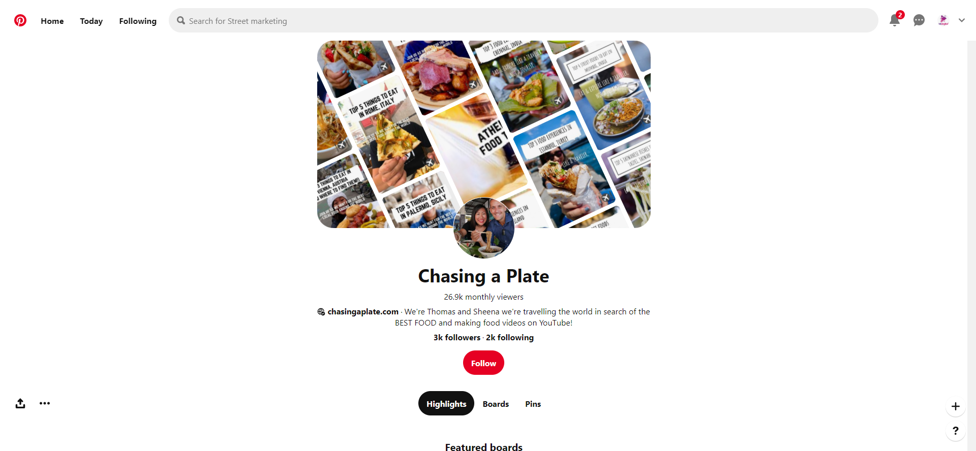976x451 pixels.
Task: Open your profile avatar icon
Action: point(943,20)
